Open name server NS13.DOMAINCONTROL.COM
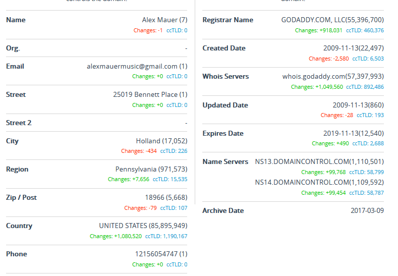This screenshot has height=276, width=398. tap(319, 161)
